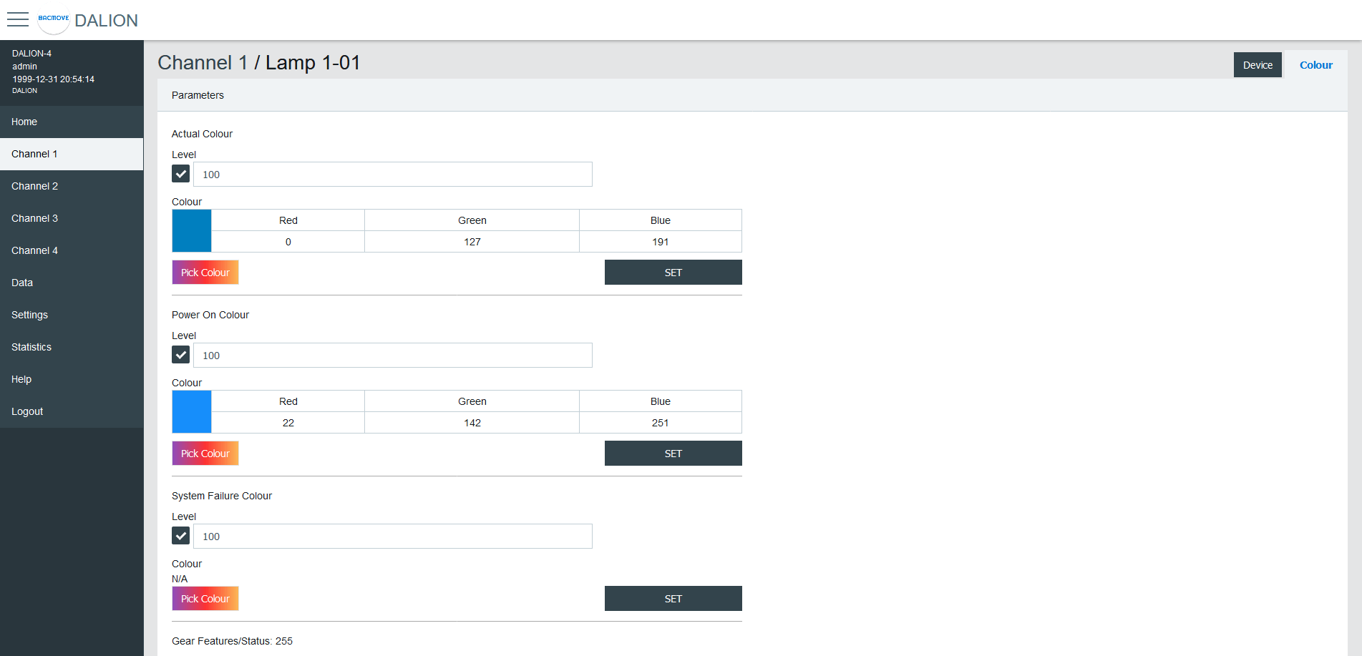Click the Actual Colour level input field
This screenshot has width=1362, height=656.
392,175
